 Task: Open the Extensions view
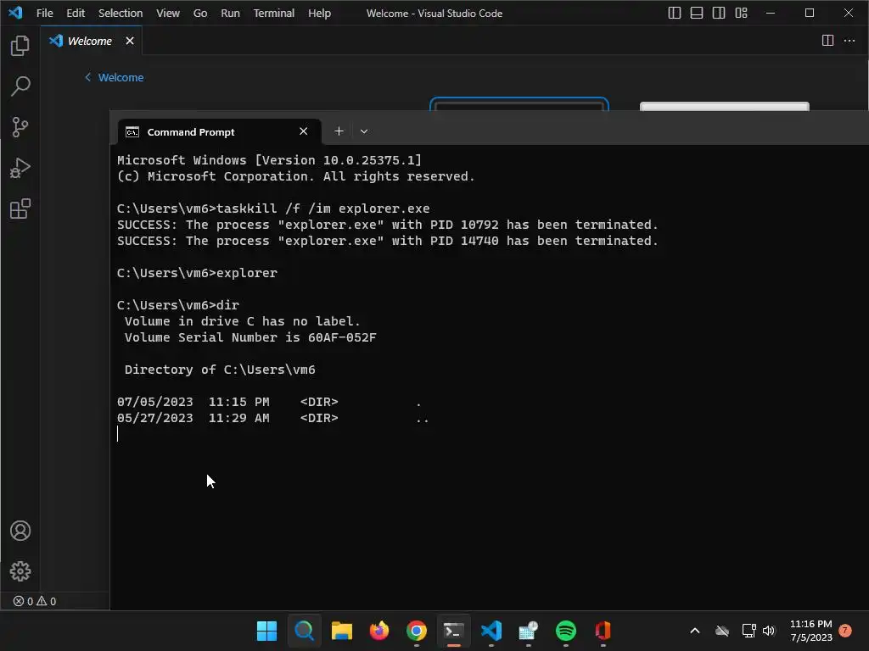pyautogui.click(x=20, y=209)
